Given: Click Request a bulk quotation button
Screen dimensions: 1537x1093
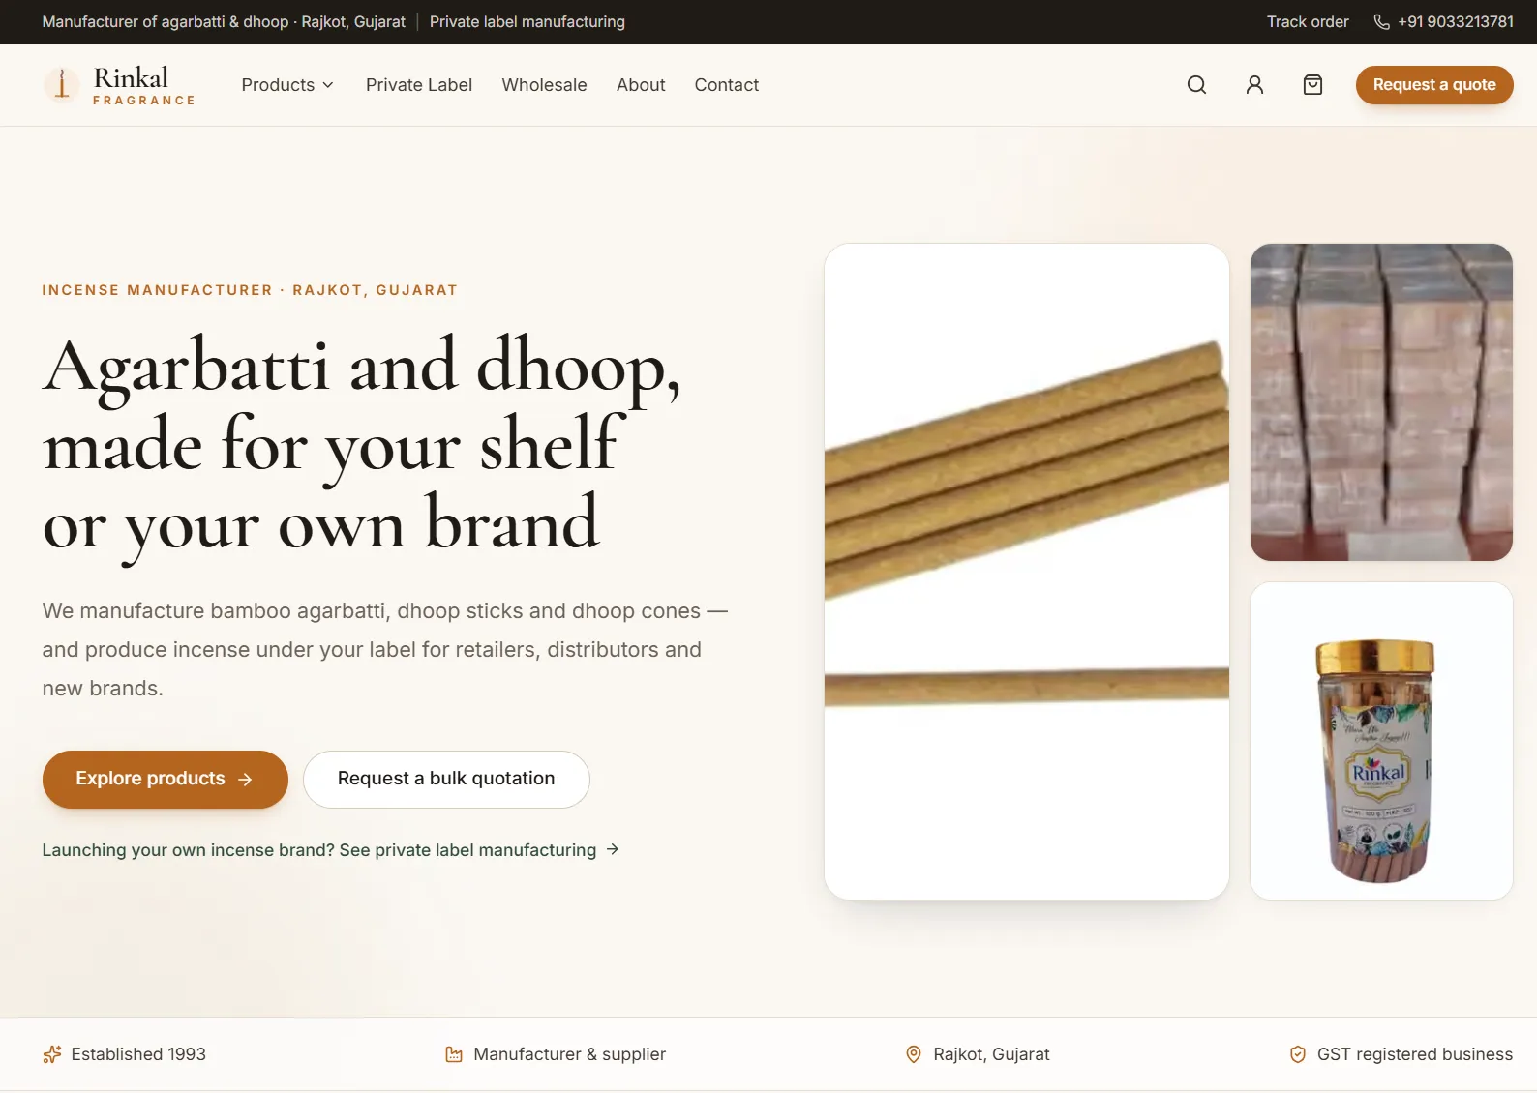Looking at the screenshot, I should pyautogui.click(x=446, y=780).
